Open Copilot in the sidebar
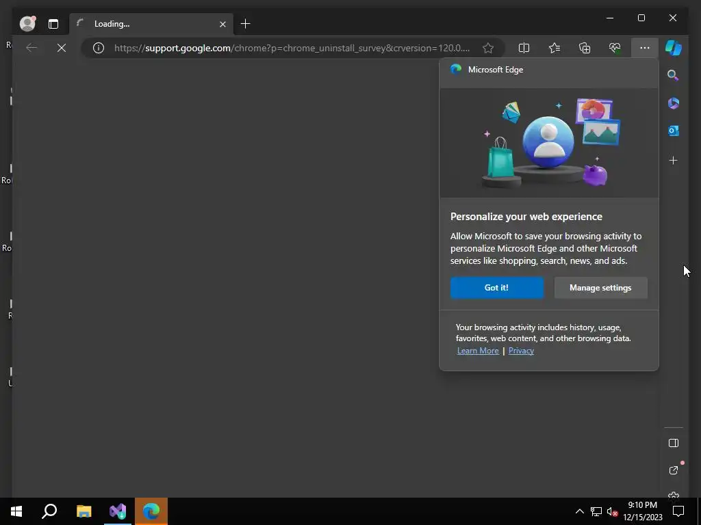The width and height of the screenshot is (701, 525). click(x=674, y=48)
